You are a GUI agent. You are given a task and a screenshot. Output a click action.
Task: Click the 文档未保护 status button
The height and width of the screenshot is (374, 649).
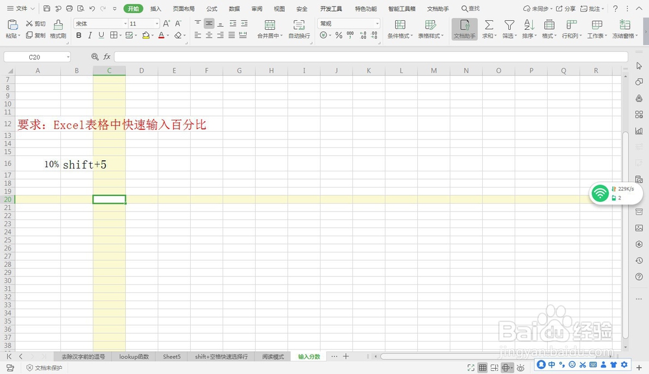point(44,368)
